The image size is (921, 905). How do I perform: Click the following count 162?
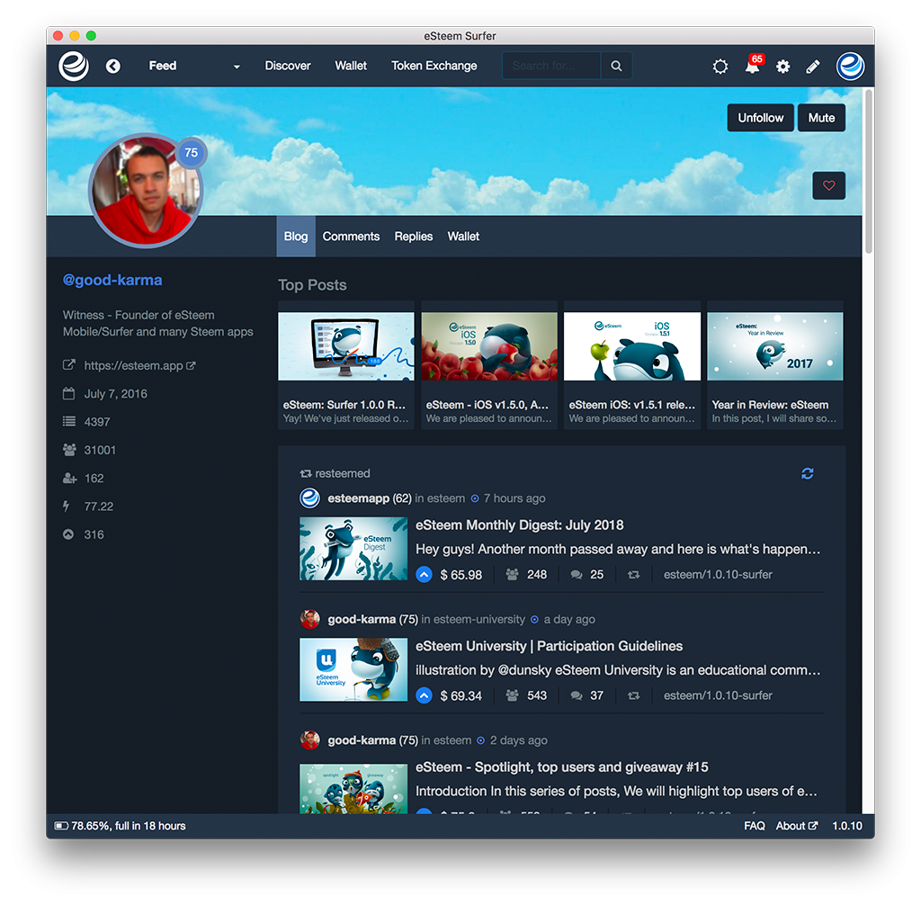pyautogui.click(x=94, y=479)
